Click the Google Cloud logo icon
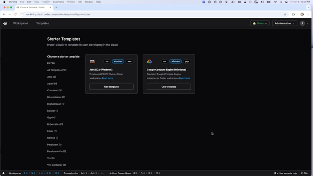Image resolution: width=313 pixels, height=176 pixels. [150, 62]
